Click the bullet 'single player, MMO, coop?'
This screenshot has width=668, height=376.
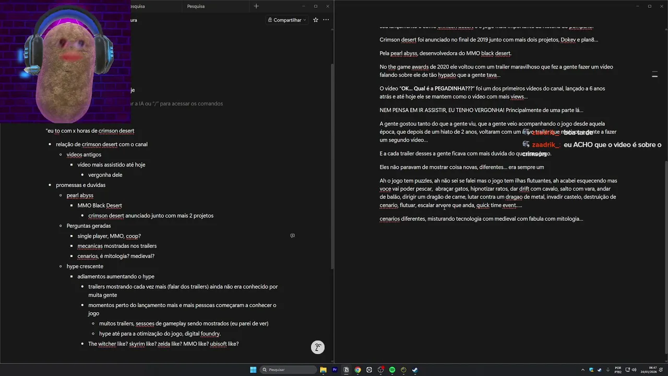(x=109, y=236)
